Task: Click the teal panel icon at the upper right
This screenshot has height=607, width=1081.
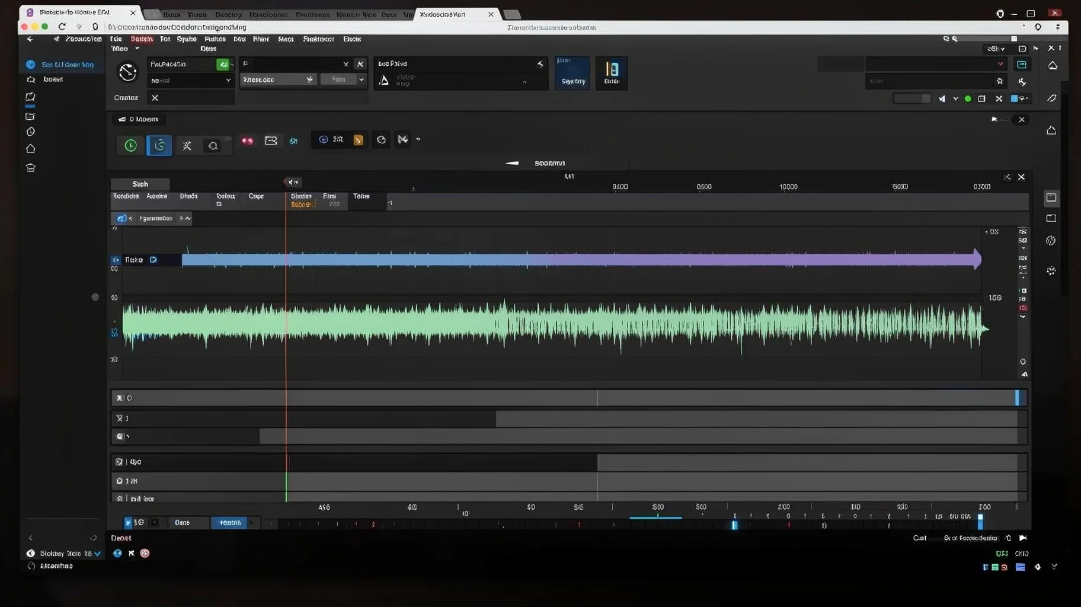Action: click(x=1022, y=64)
